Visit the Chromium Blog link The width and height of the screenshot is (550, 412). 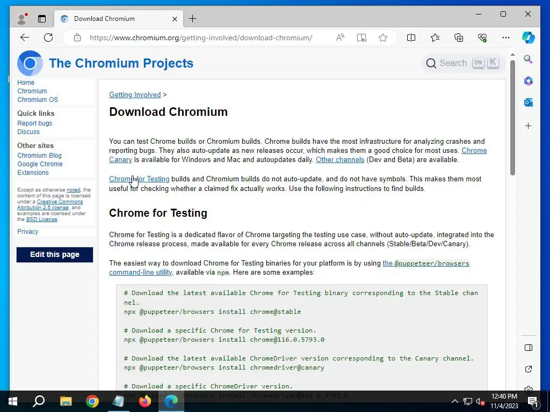39,156
